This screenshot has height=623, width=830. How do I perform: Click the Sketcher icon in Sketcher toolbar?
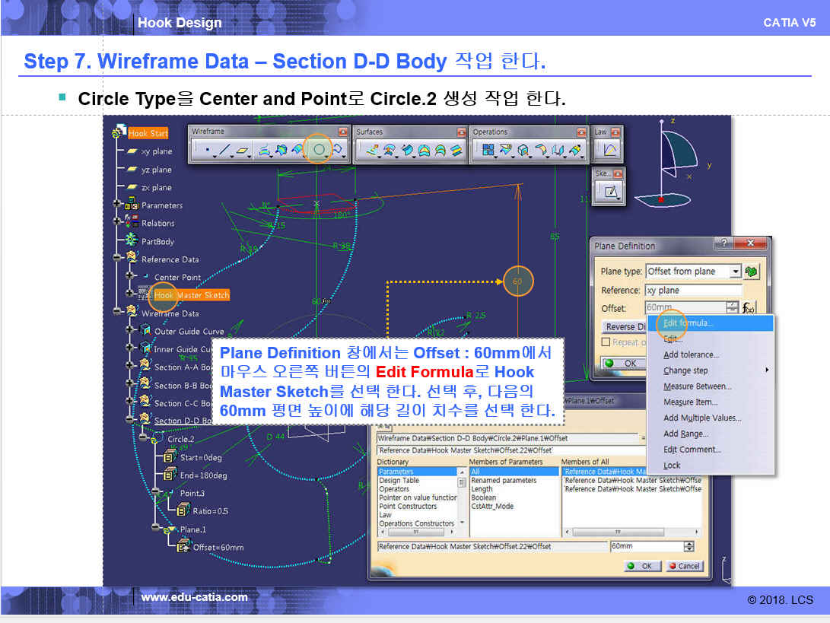tap(609, 192)
